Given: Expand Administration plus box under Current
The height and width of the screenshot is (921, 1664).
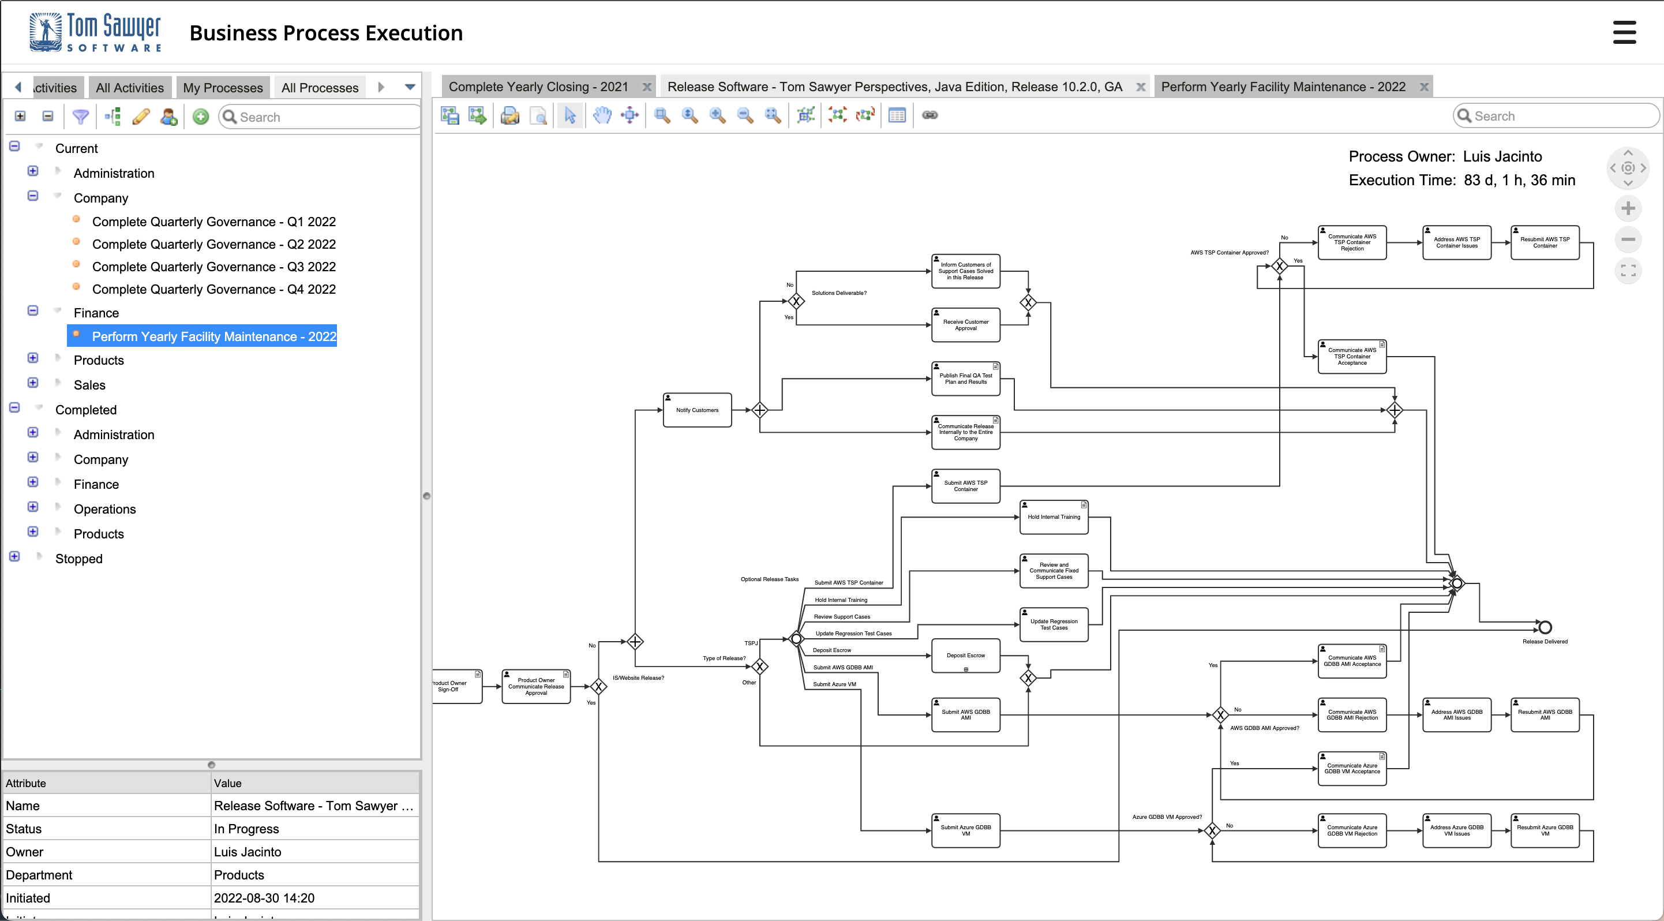Looking at the screenshot, I should (33, 171).
